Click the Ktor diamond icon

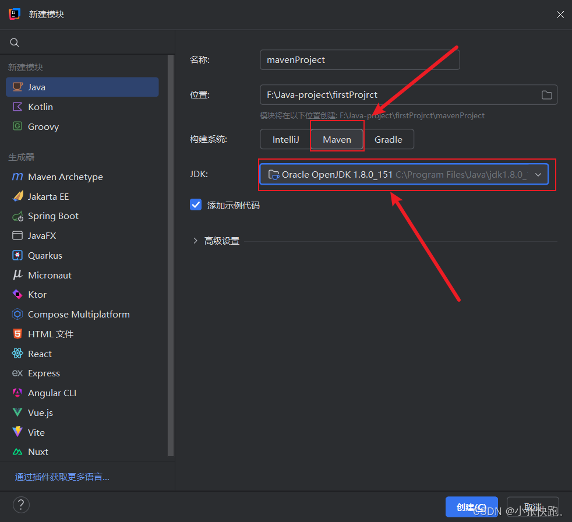17,294
